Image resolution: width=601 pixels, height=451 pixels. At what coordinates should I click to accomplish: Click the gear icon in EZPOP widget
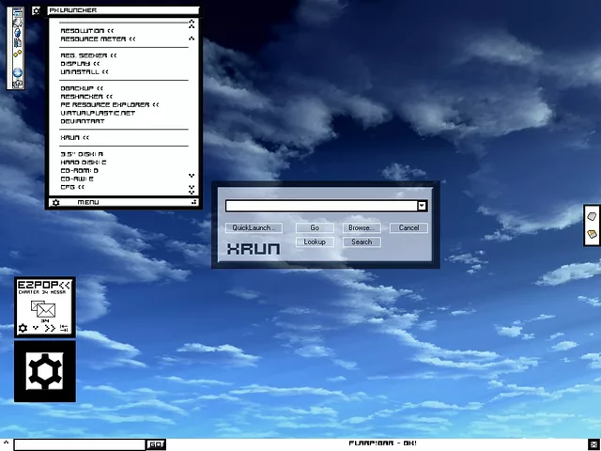click(x=23, y=328)
